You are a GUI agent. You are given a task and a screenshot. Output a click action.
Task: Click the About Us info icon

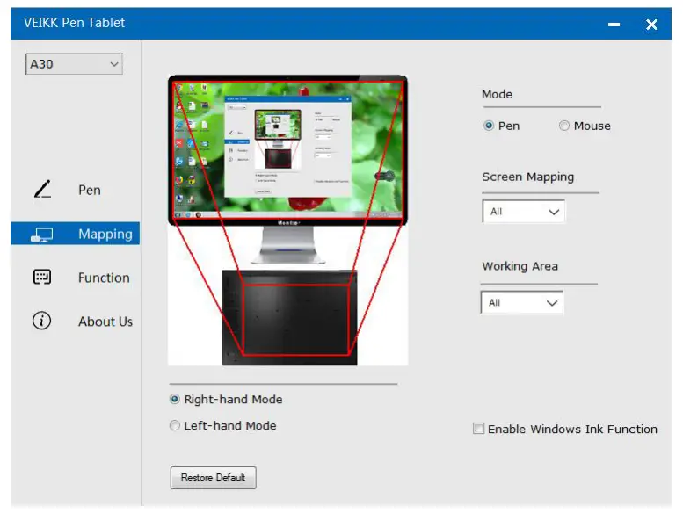point(42,321)
